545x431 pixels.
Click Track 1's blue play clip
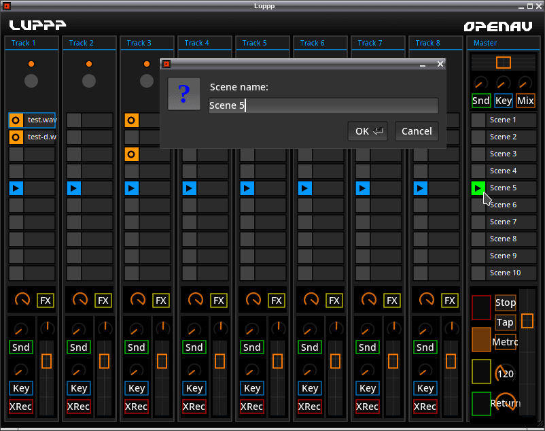point(16,188)
